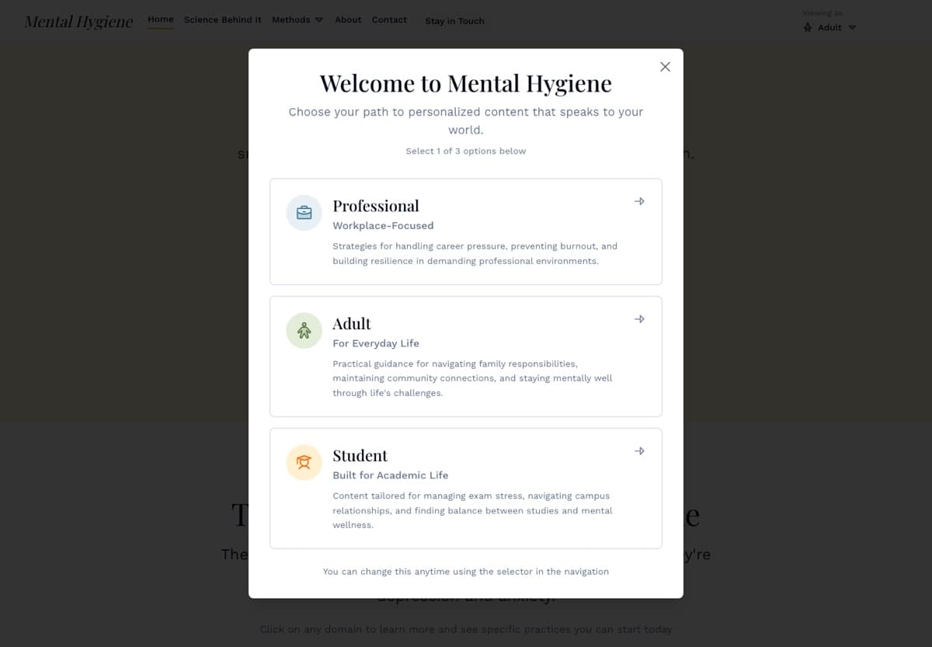Click the briefcase icon for Professional
The width and height of the screenshot is (932, 647).
pyautogui.click(x=304, y=213)
